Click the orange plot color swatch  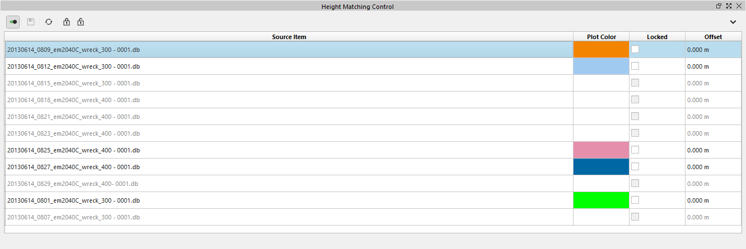pos(601,50)
